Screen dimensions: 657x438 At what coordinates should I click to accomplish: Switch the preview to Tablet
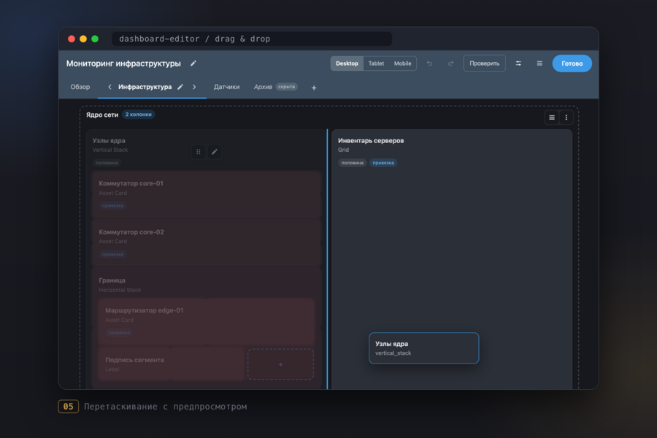point(376,64)
